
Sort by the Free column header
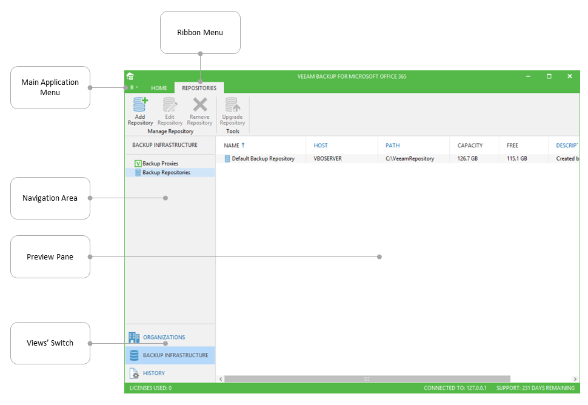(512, 146)
